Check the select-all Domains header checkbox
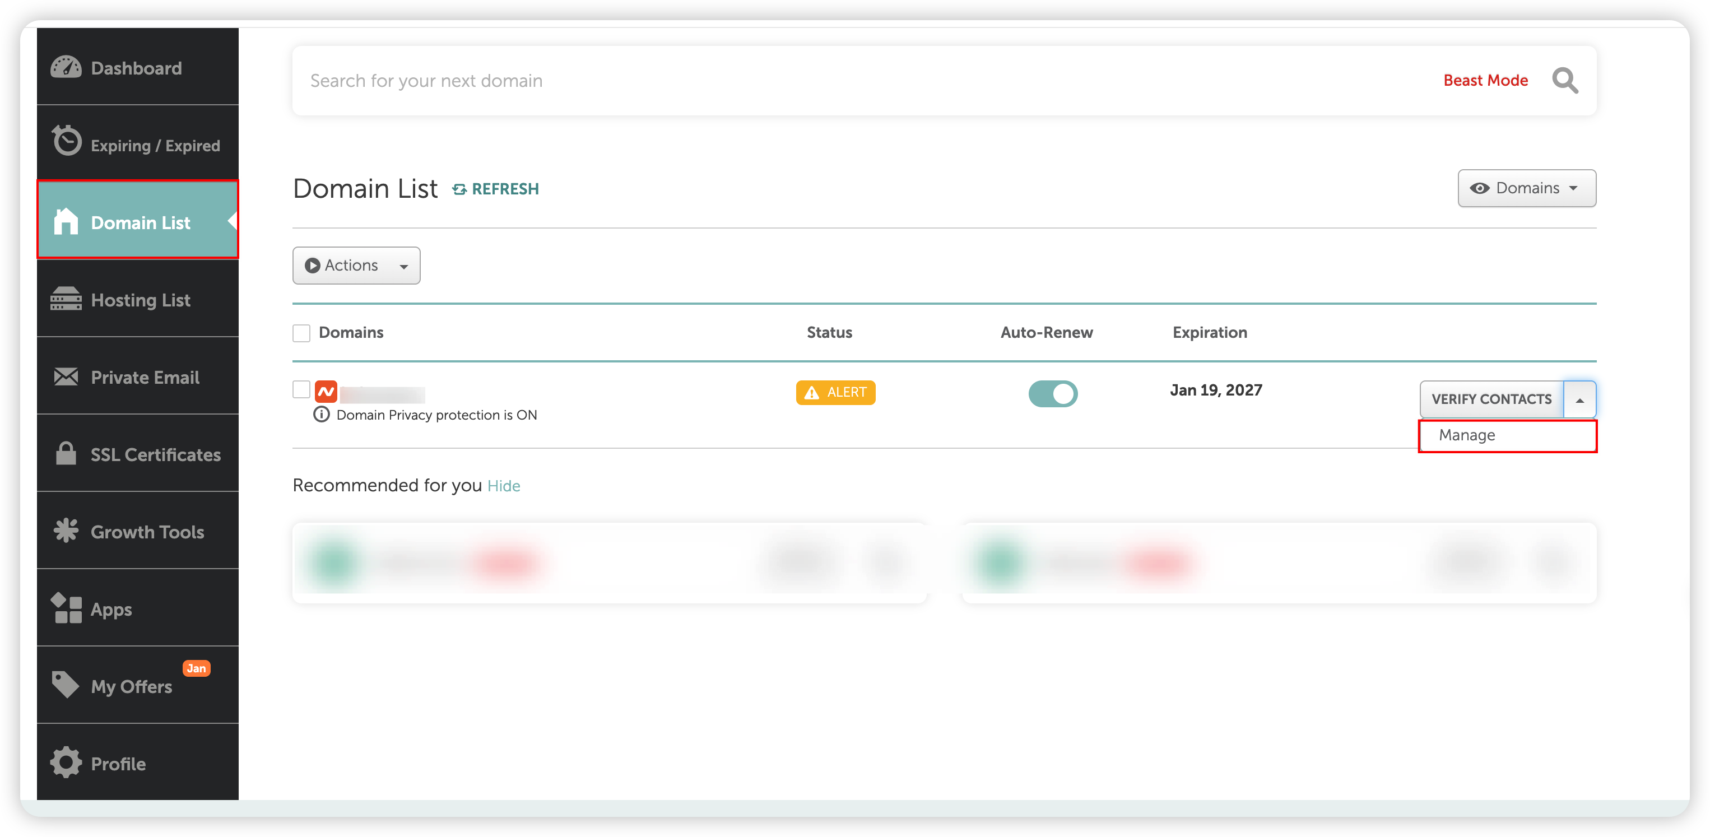Screen dimensions: 1710x837 point(301,333)
